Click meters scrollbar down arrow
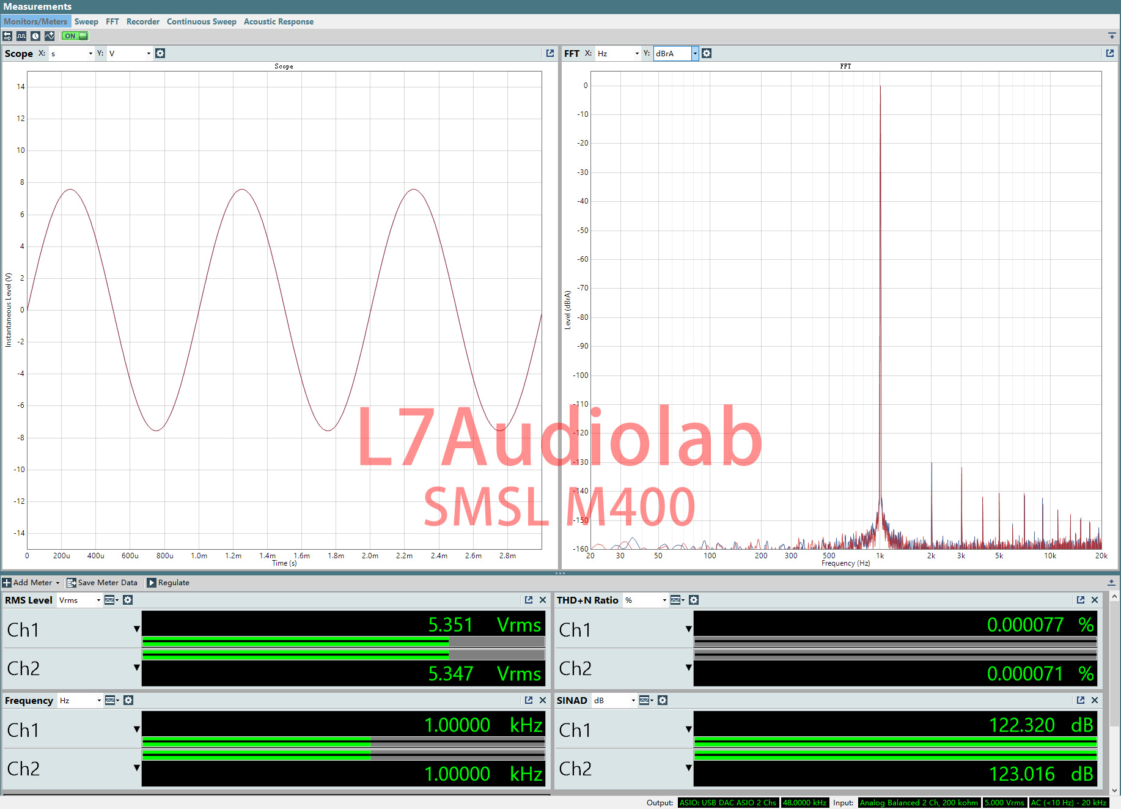1121x809 pixels. pos(1114,791)
